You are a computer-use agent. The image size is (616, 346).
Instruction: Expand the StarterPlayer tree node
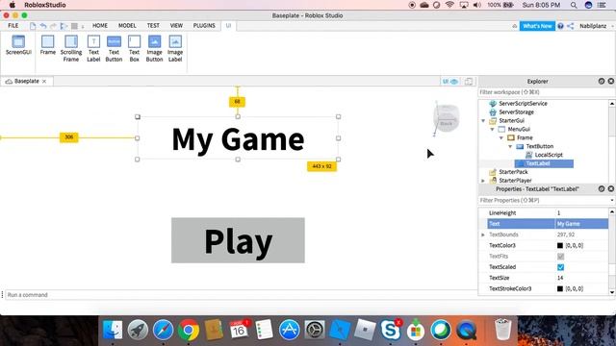pyautogui.click(x=483, y=181)
